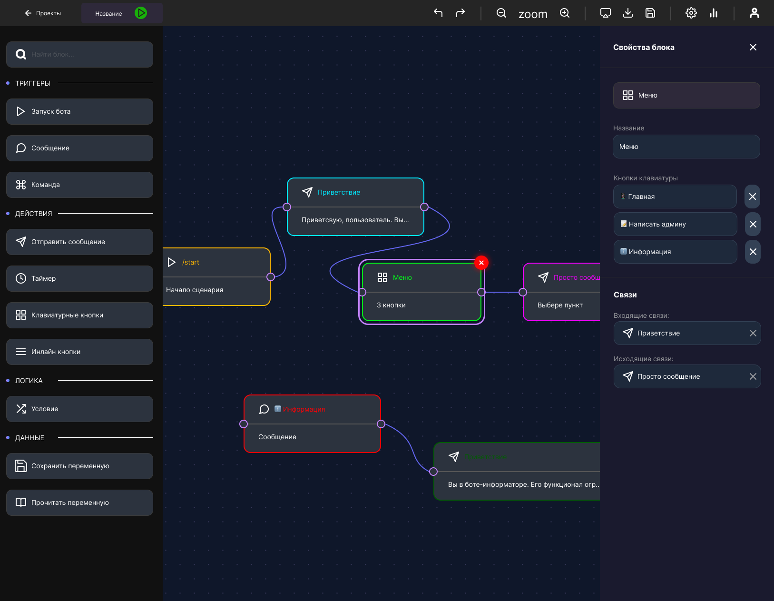Viewport: 774px width, 601px height.
Task: Pick the Таймер action block
Action: [79, 278]
